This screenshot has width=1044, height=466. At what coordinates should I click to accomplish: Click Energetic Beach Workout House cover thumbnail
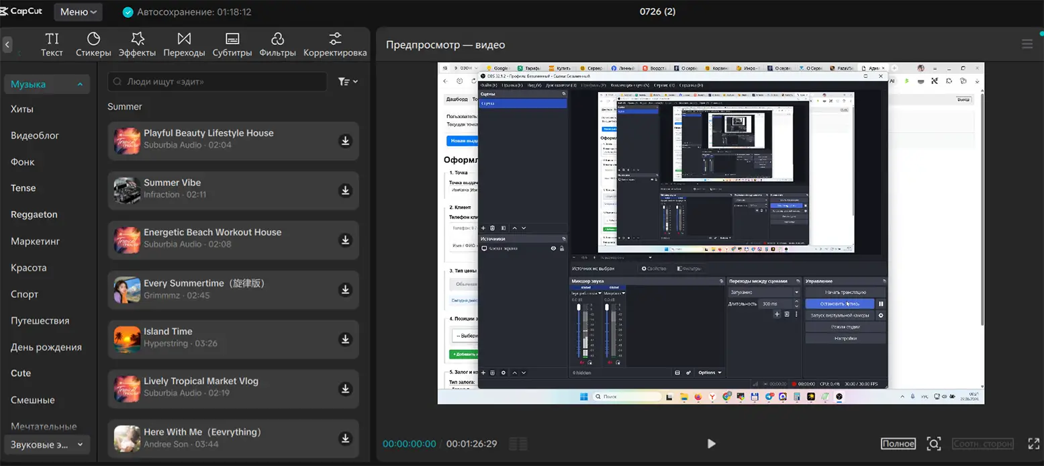[127, 240]
